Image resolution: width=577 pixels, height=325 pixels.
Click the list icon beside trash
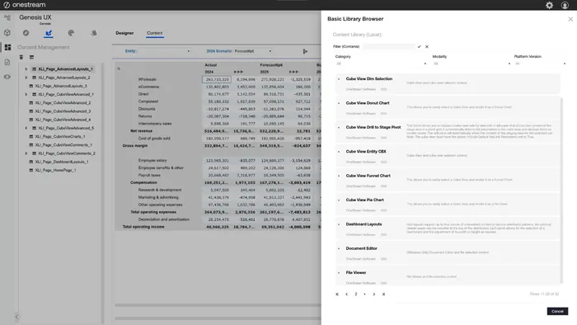point(31,57)
